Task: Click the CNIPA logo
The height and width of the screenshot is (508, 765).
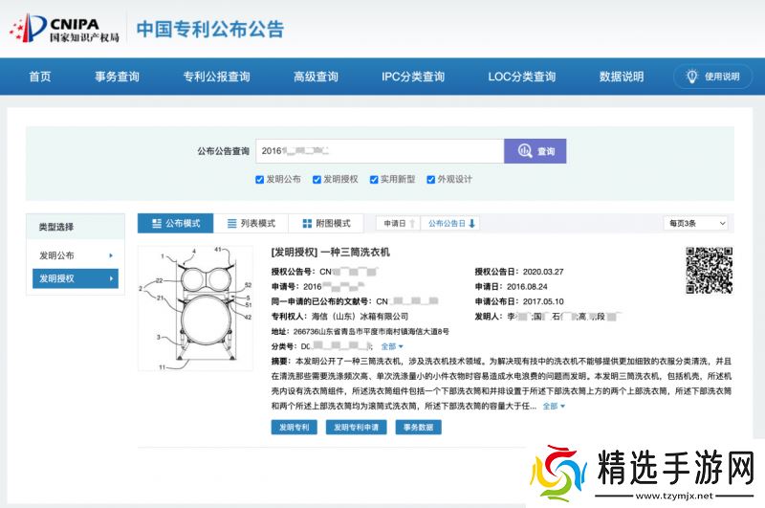Action: click(65, 28)
